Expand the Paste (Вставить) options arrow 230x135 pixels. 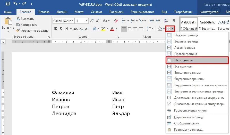click(x=8, y=31)
